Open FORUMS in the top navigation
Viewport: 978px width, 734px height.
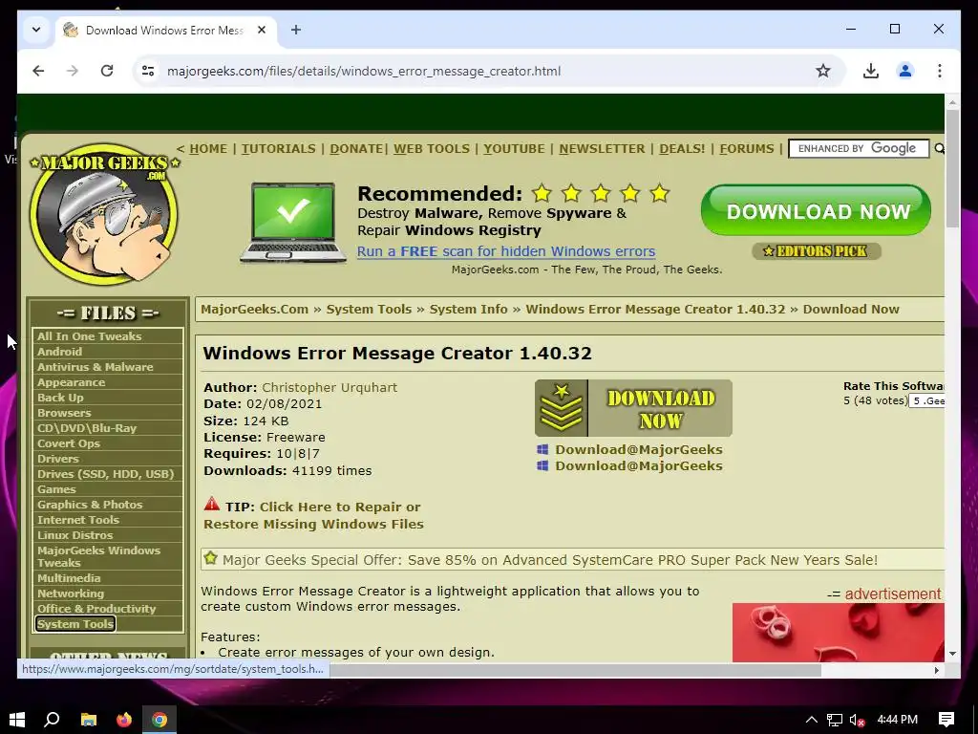(x=747, y=148)
